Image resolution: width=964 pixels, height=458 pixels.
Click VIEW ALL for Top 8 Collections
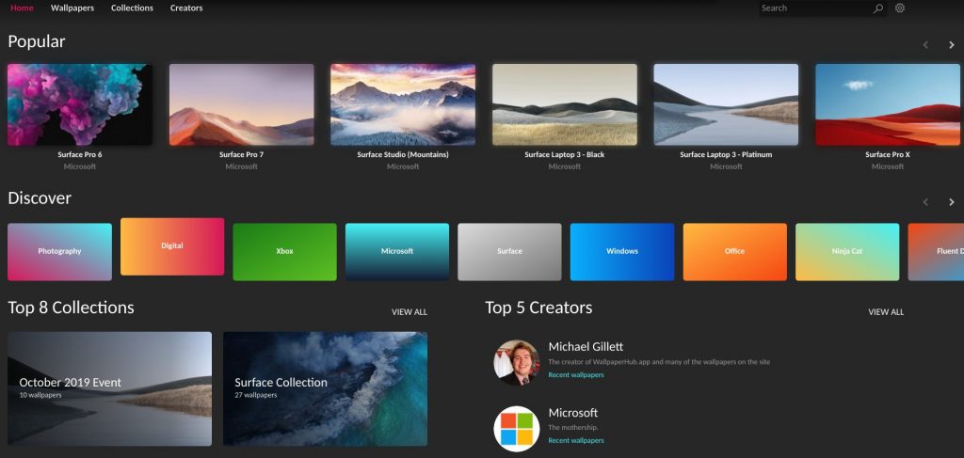point(410,312)
